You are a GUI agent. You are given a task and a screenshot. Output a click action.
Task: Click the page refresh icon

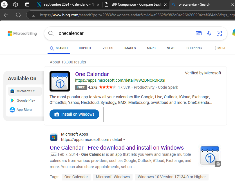pos(19,15)
